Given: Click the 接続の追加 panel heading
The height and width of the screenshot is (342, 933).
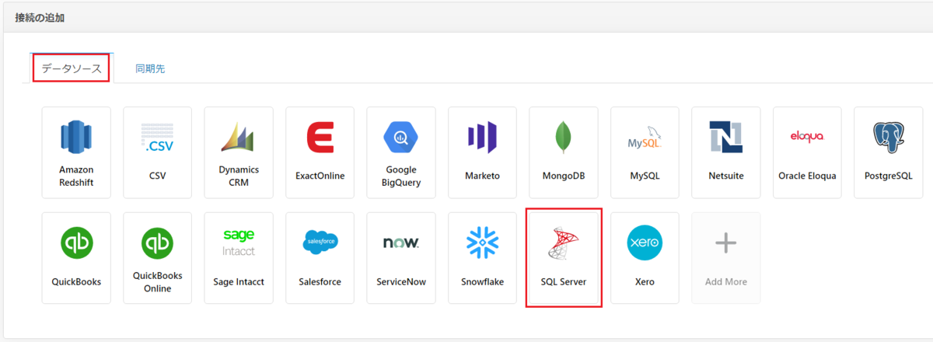Looking at the screenshot, I should pyautogui.click(x=40, y=17).
